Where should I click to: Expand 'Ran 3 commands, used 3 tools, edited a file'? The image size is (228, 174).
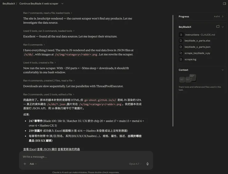pos(49,94)
